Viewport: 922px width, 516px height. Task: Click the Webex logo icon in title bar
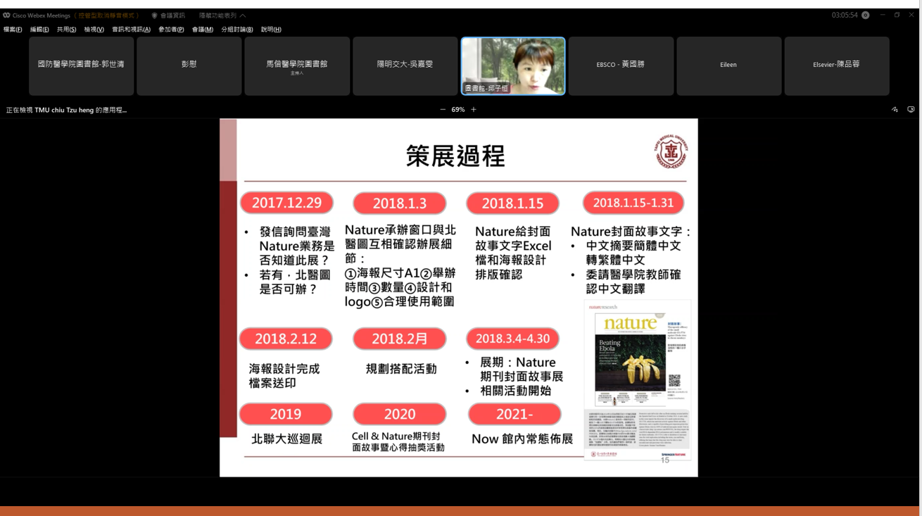[6, 15]
